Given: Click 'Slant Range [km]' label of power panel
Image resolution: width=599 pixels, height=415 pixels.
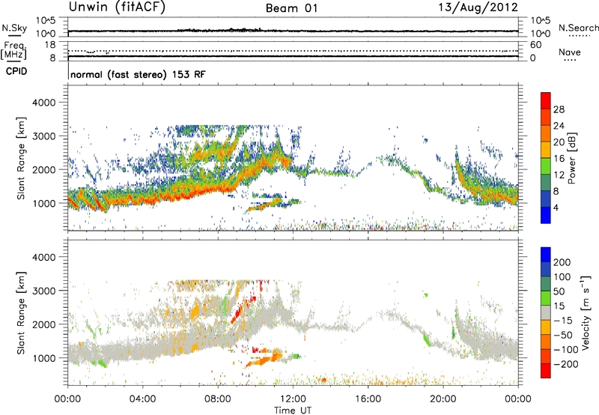Looking at the screenshot, I should pos(21,158).
